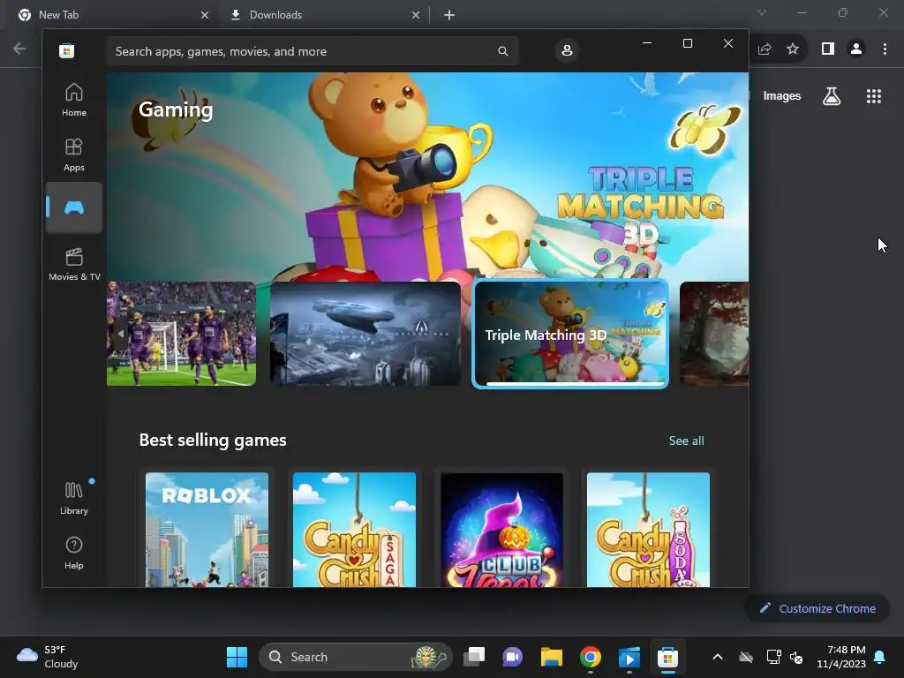The height and width of the screenshot is (678, 904).
Task: Open the Store account profile icon
Action: 567,50
